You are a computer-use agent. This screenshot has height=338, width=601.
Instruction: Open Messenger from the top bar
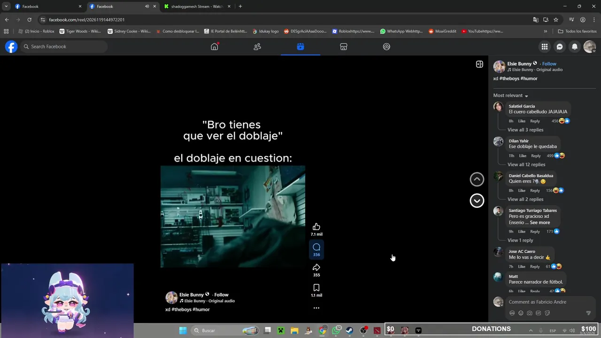point(560,46)
